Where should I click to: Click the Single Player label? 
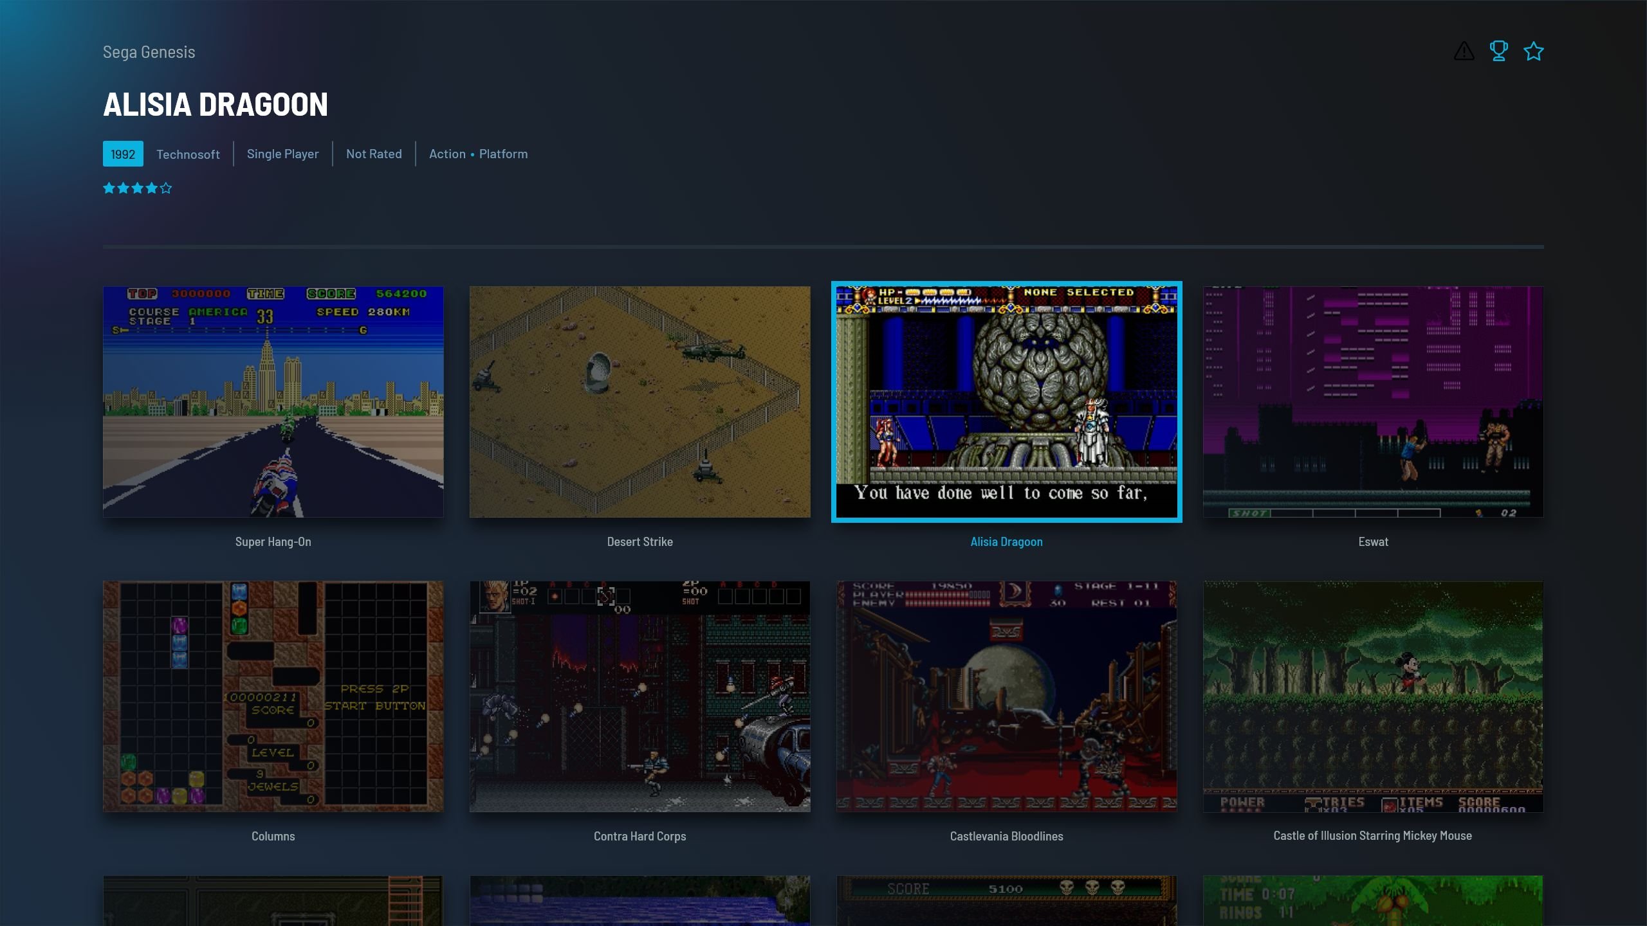pos(283,154)
